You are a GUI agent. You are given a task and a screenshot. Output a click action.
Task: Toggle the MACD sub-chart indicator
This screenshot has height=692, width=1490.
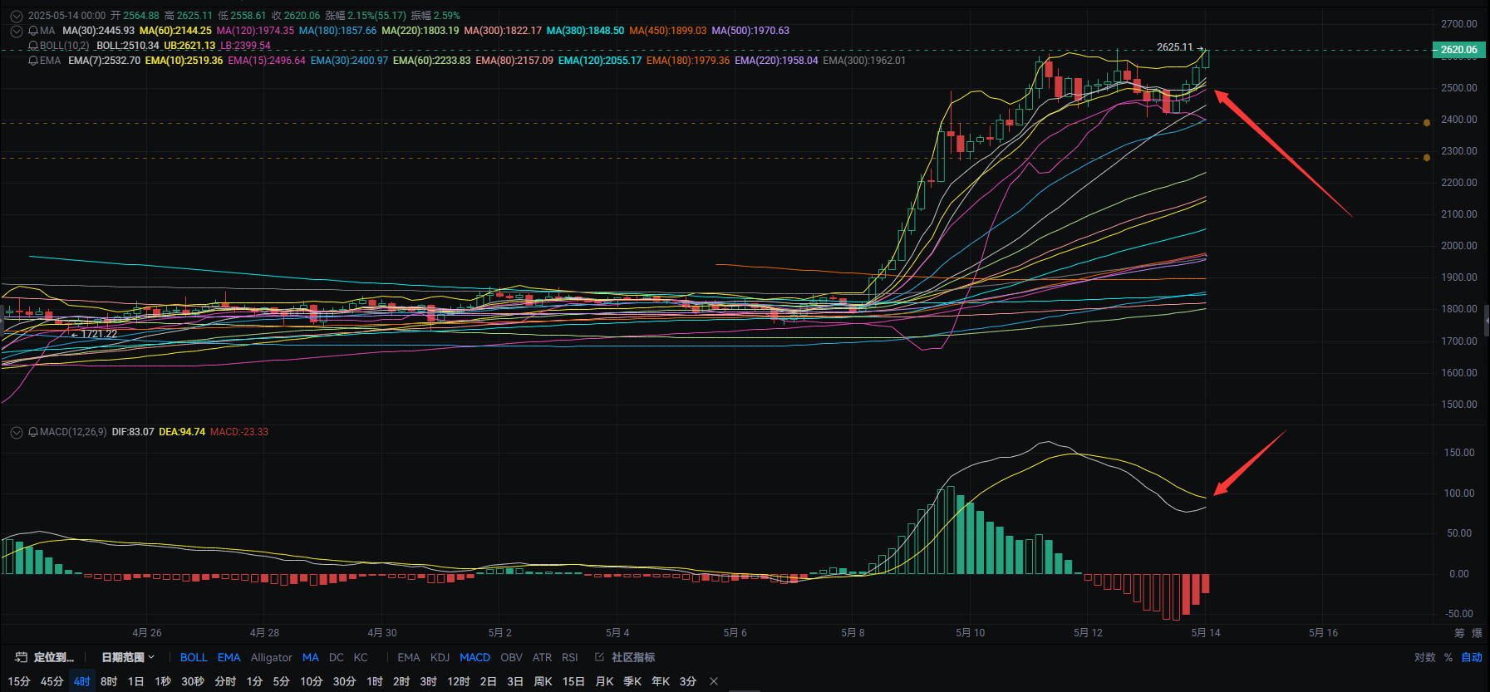pos(475,657)
